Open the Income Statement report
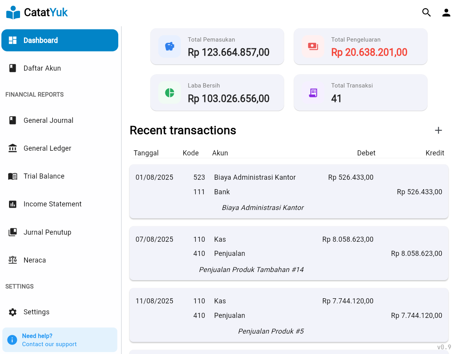The image size is (455, 354). 52,204
